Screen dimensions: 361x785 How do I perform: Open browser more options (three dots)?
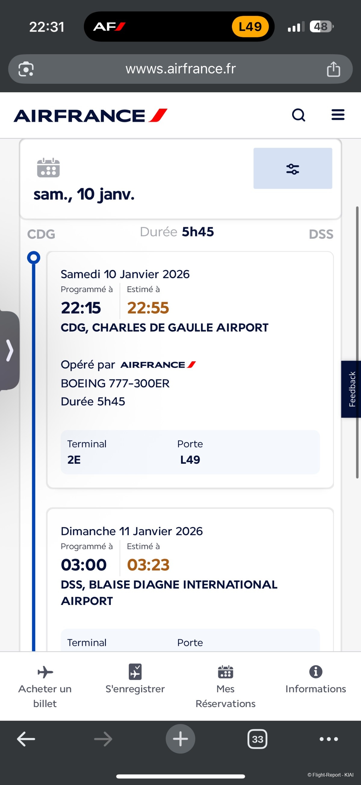click(x=329, y=739)
